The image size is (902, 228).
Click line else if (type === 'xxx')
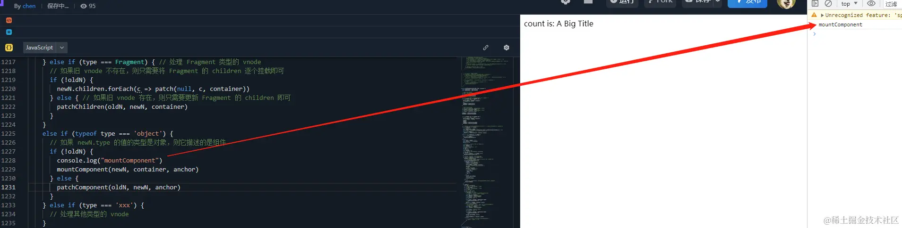(93, 205)
